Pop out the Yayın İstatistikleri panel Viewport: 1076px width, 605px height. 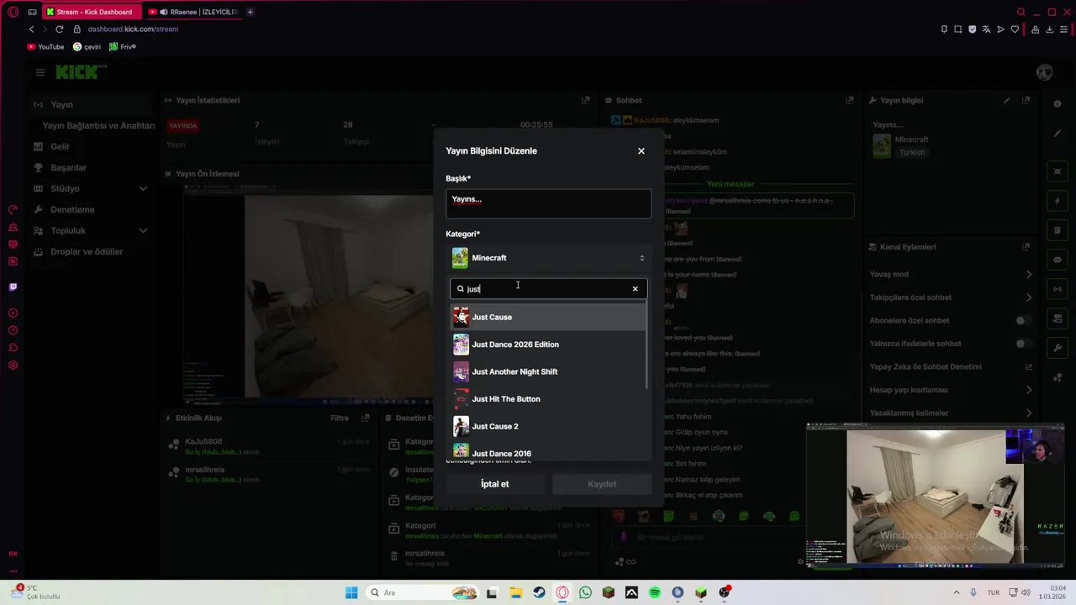coord(586,101)
